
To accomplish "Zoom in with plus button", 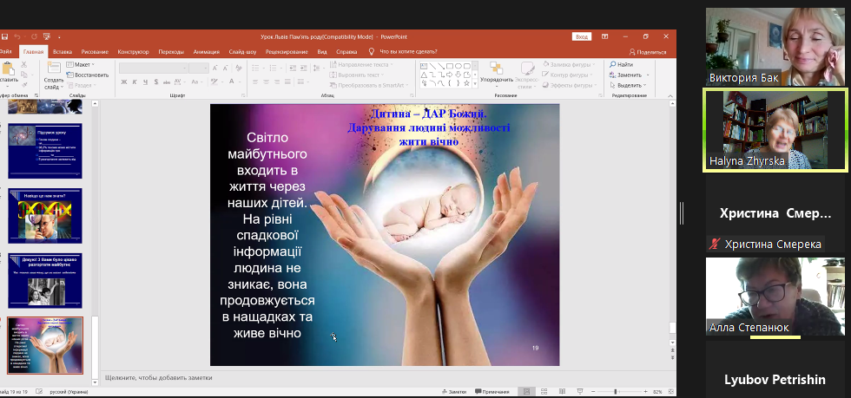I will coord(645,391).
